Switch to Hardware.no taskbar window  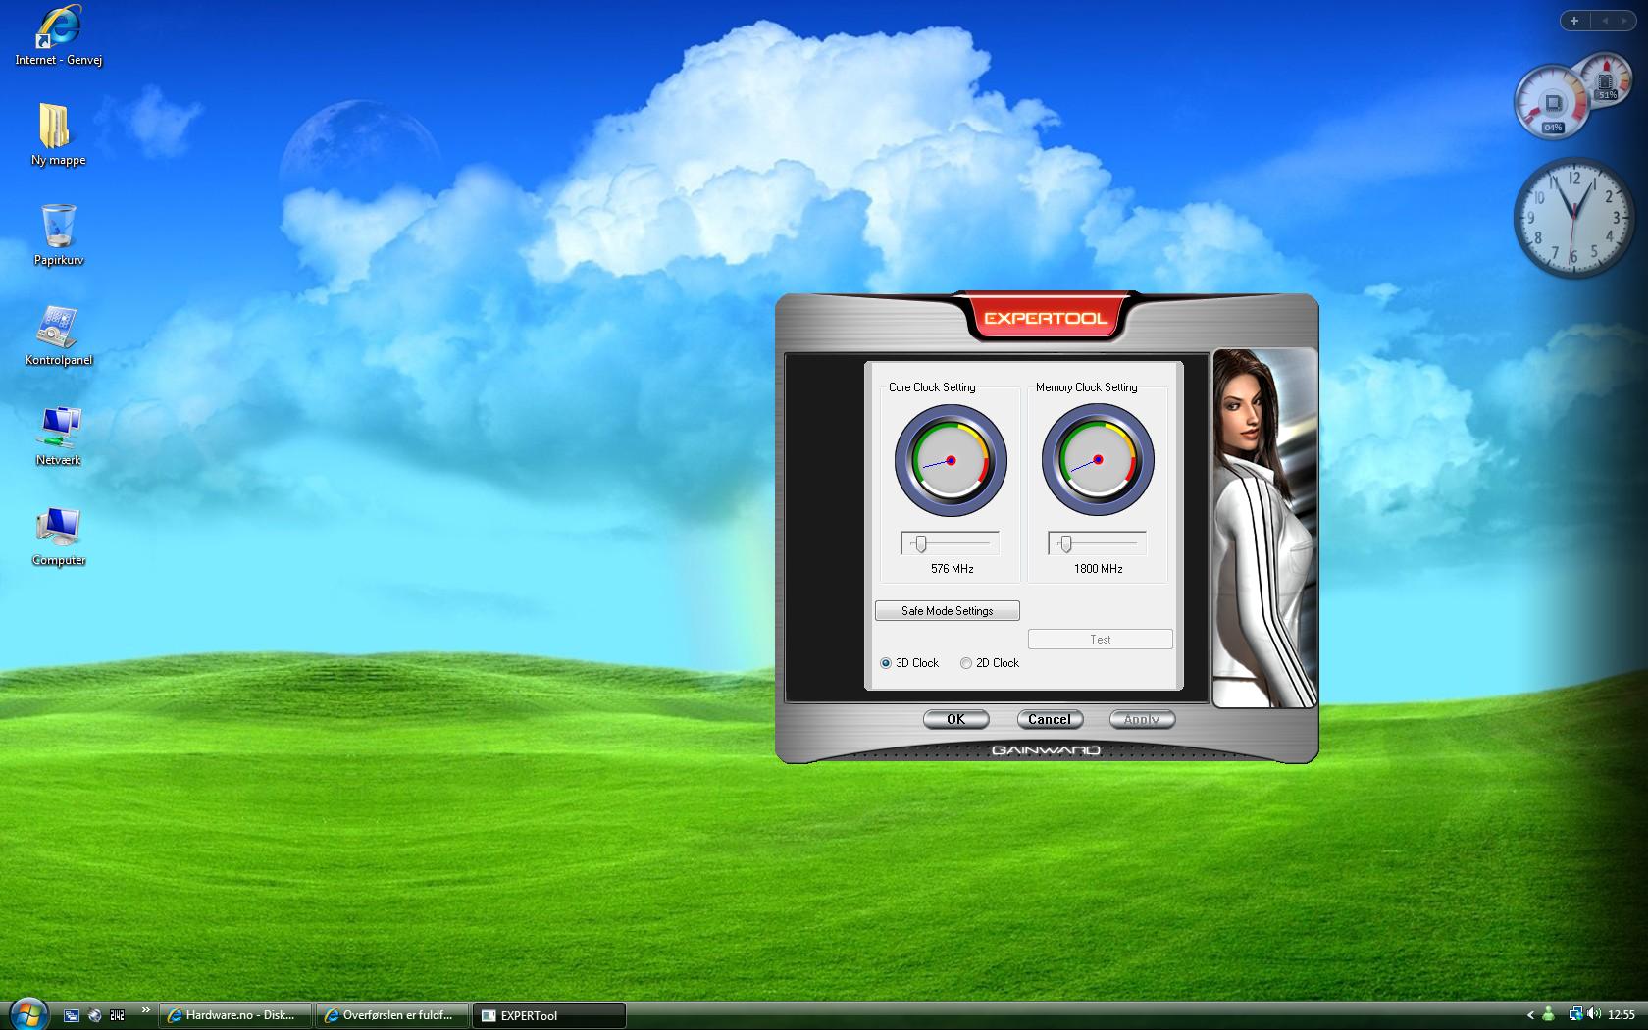235,1015
